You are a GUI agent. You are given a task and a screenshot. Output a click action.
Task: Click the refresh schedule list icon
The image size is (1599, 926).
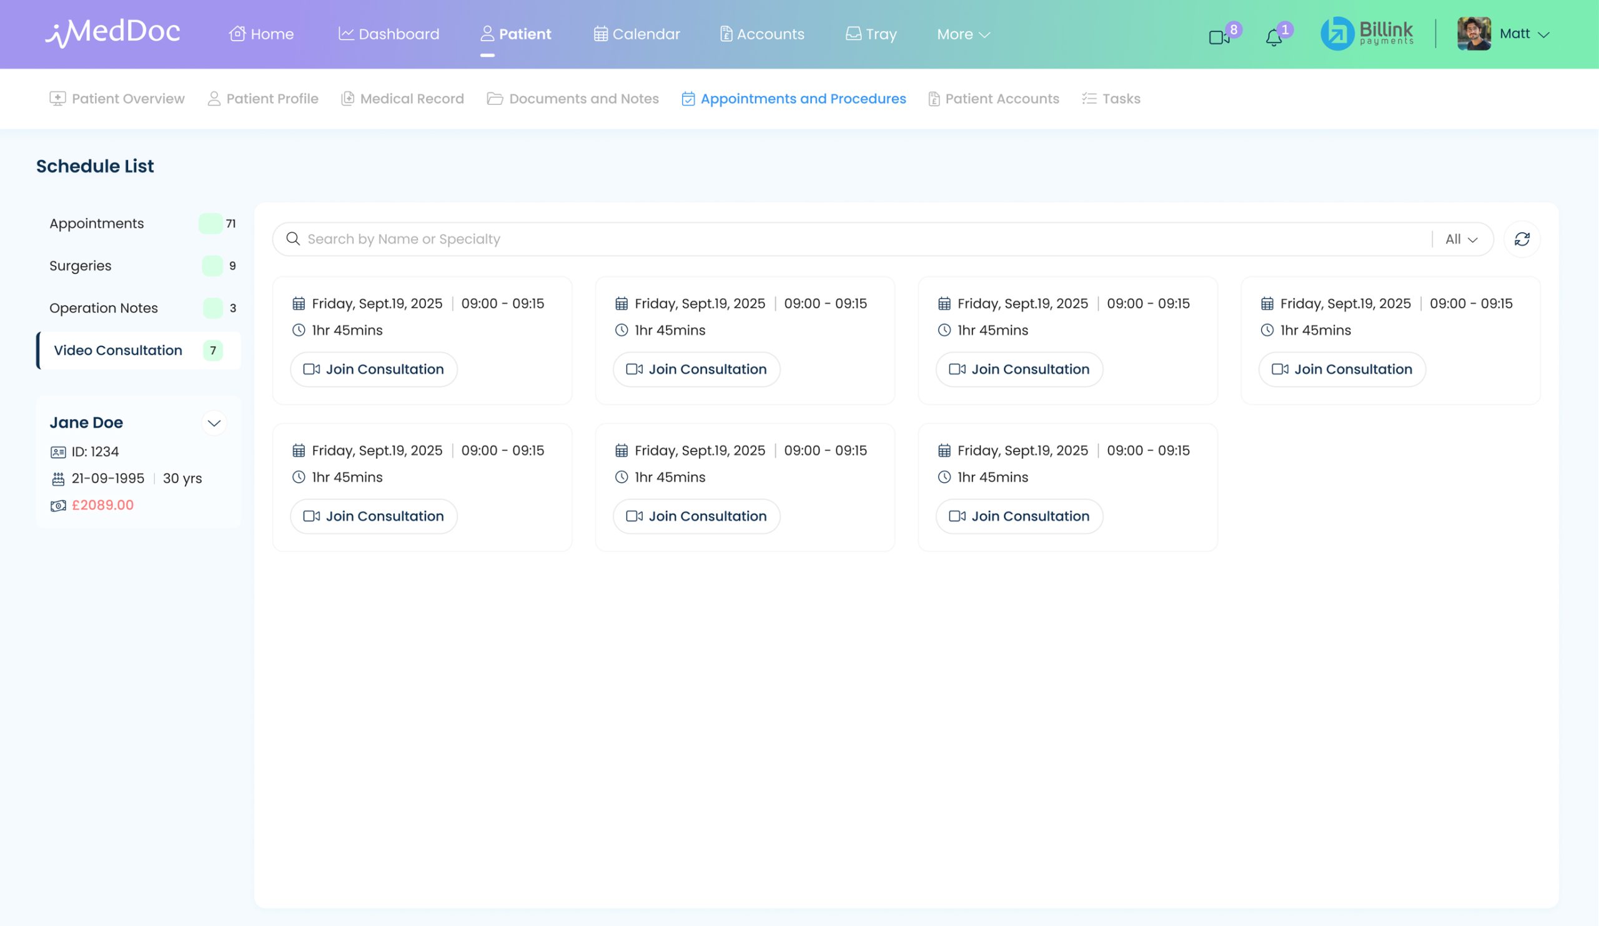pos(1522,239)
